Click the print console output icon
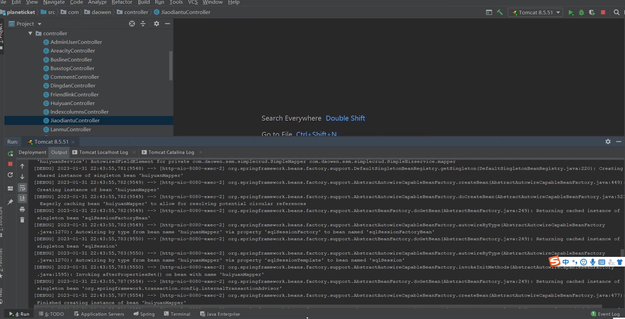Image resolution: width=625 pixels, height=319 pixels. click(x=22, y=209)
